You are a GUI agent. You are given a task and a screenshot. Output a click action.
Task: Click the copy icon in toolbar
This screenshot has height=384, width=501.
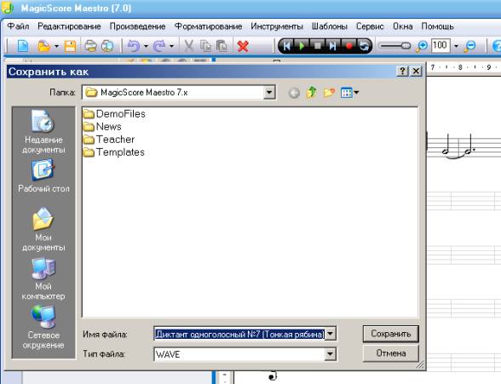[205, 46]
